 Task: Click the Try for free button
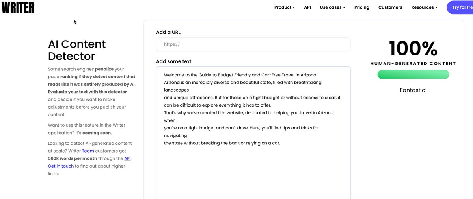[x=460, y=7]
